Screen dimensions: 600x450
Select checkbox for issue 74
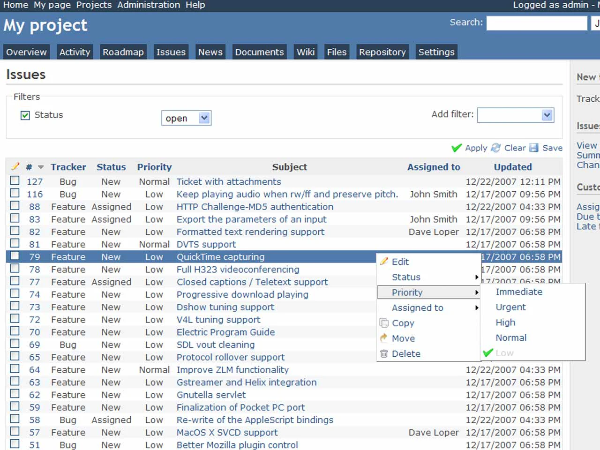tap(15, 293)
